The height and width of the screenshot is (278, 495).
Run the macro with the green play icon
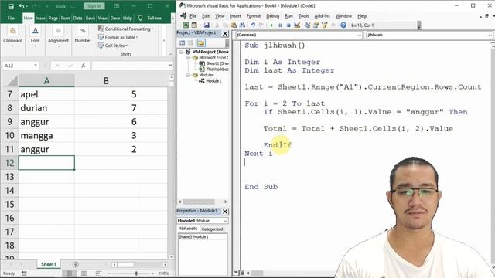(271, 25)
